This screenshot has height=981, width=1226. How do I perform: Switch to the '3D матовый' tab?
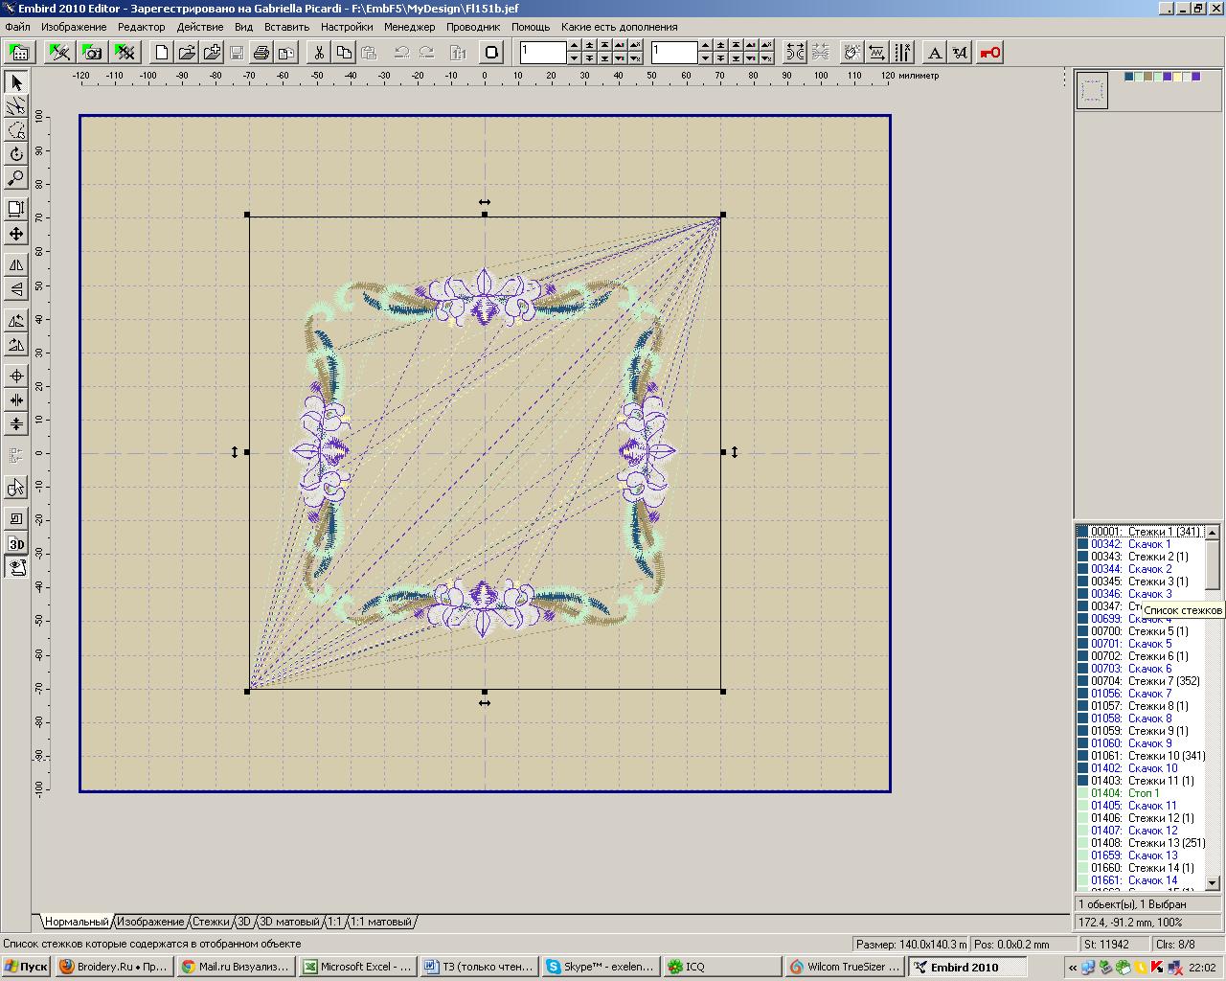coord(289,922)
